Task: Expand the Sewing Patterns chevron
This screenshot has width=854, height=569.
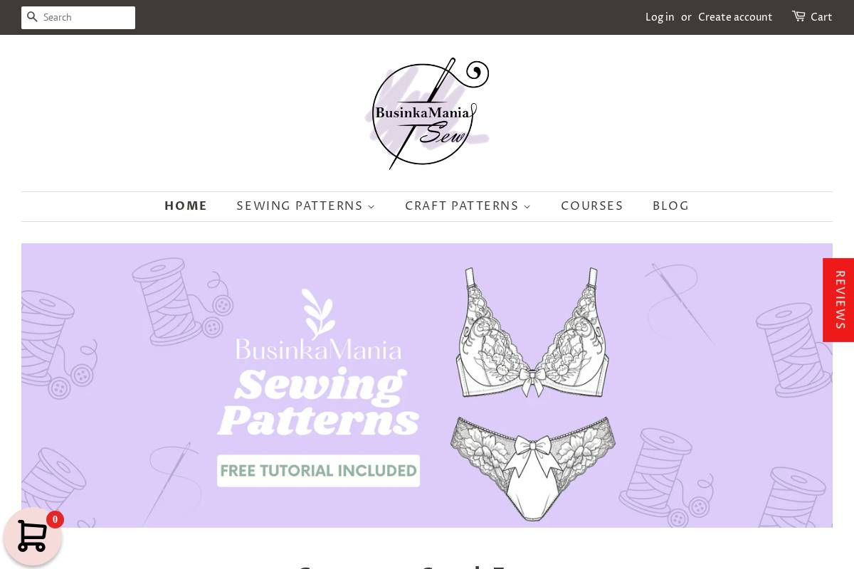Action: click(x=371, y=207)
